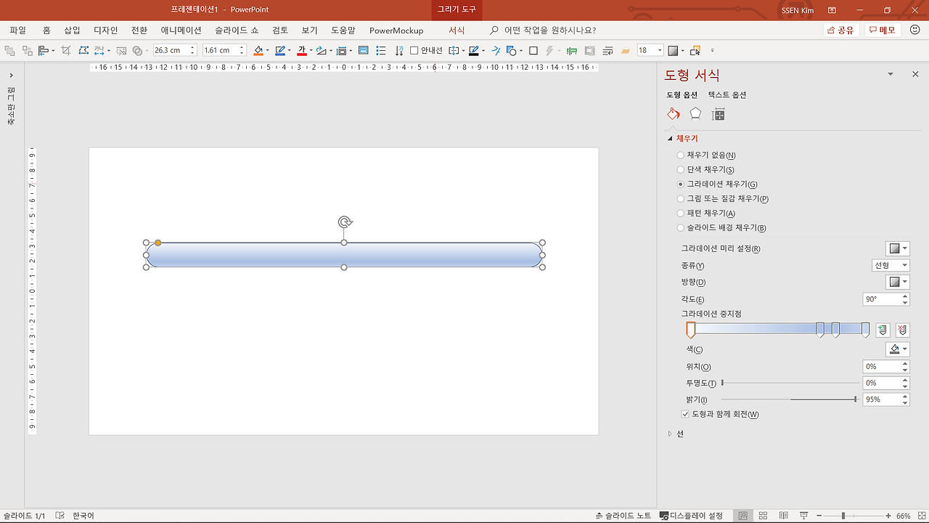
Task: Click the shape outline pen icon
Action: pyautogui.click(x=279, y=51)
